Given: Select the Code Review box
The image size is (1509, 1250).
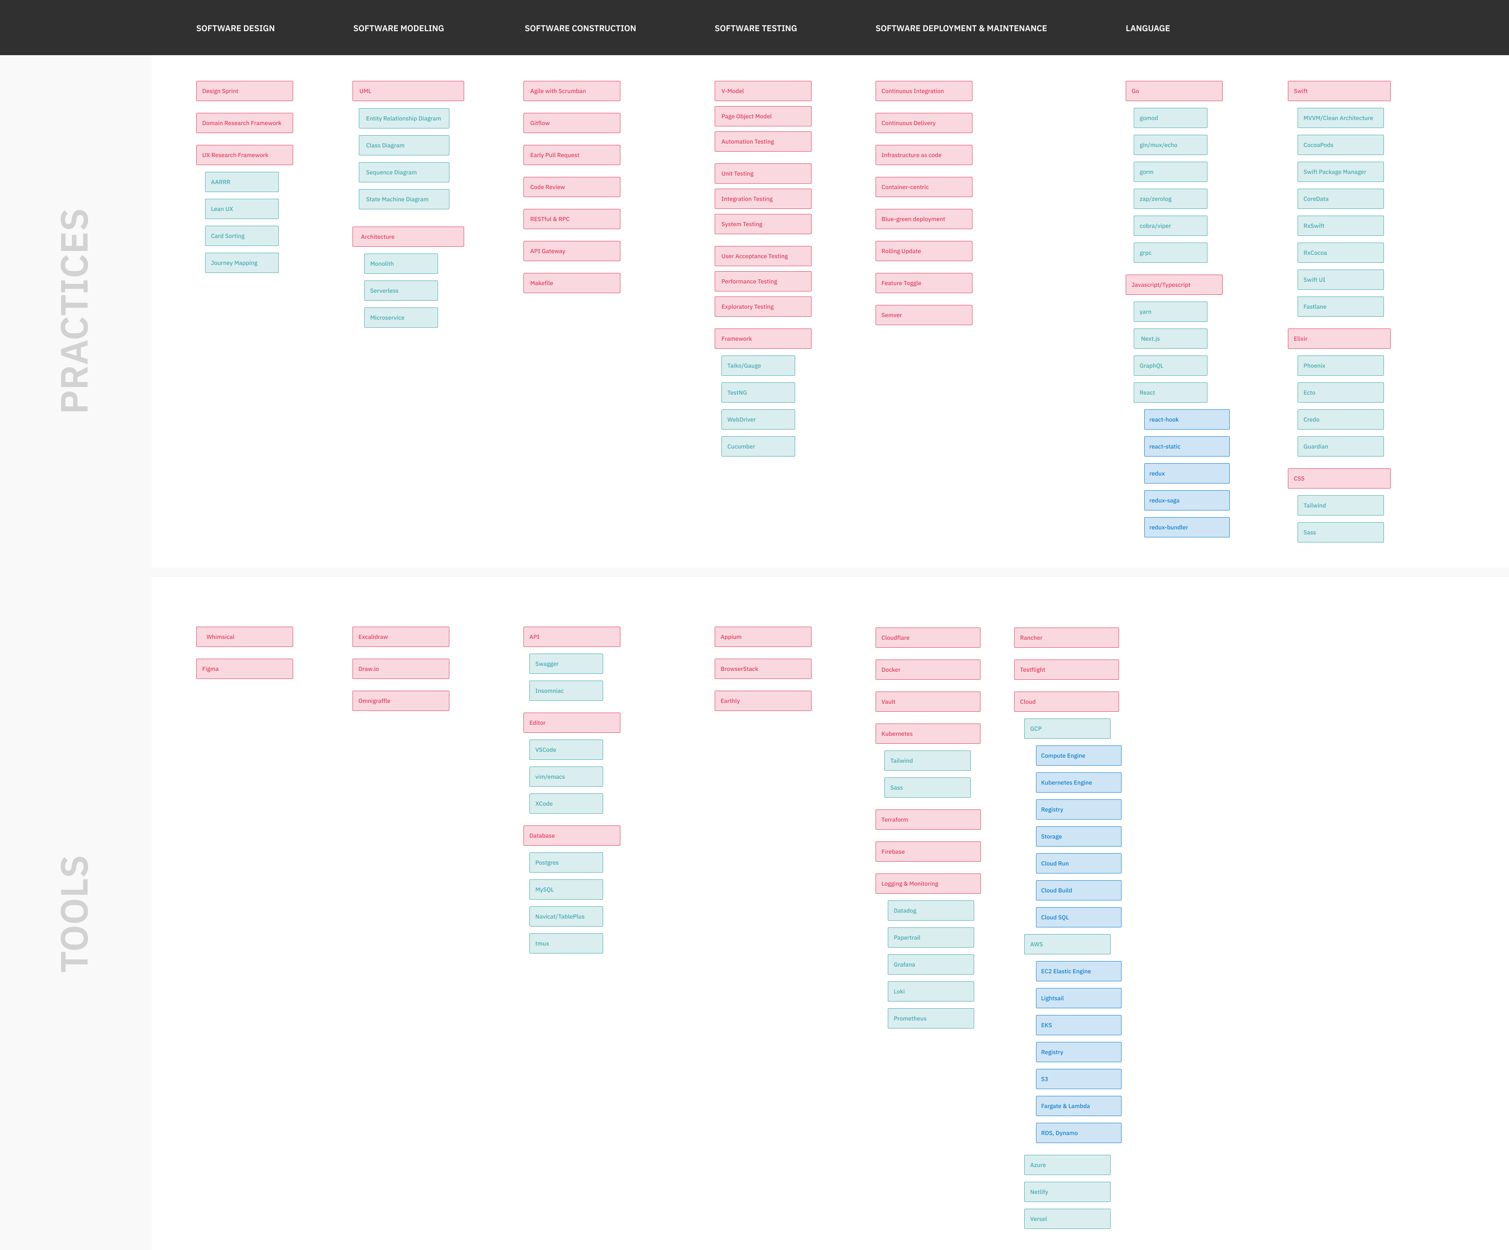Looking at the screenshot, I should click(x=572, y=187).
